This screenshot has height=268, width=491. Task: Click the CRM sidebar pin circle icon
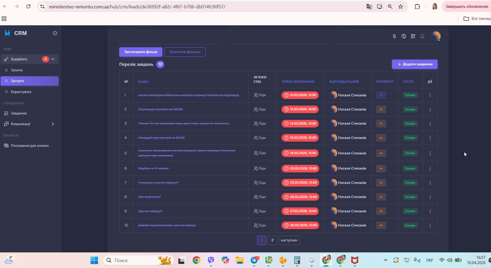coord(55,33)
